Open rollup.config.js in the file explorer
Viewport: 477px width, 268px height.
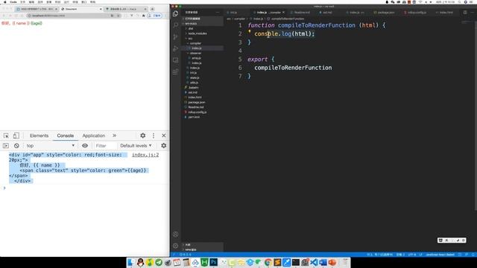[197, 112]
